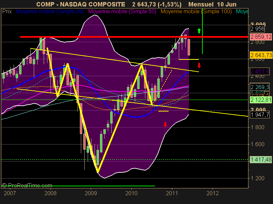Click the 10 Jun date in the header
This screenshot has width=273, height=204.
click(x=227, y=4)
